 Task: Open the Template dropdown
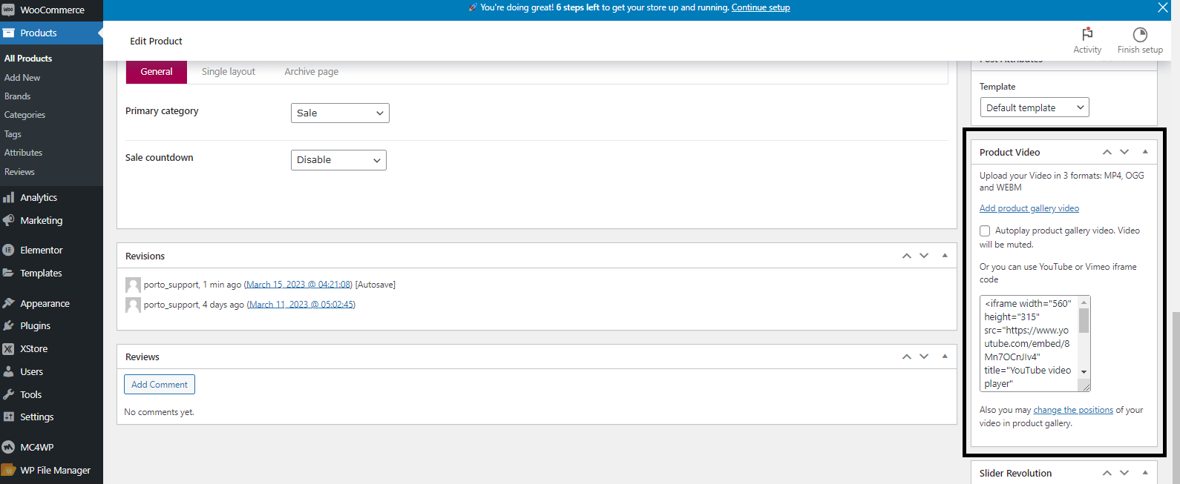tap(1035, 107)
